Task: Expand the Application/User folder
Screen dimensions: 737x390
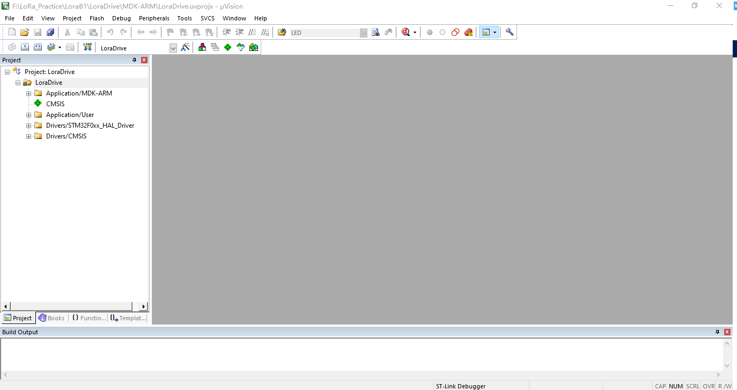Action: [x=28, y=115]
